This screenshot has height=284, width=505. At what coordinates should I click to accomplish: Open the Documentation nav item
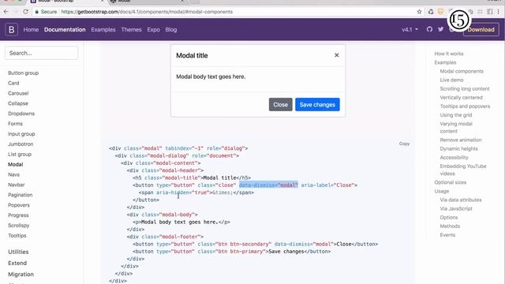(65, 30)
